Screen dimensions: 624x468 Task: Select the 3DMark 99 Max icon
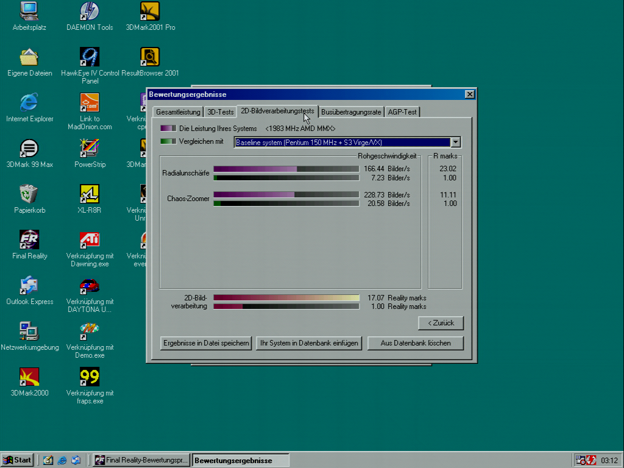29,149
